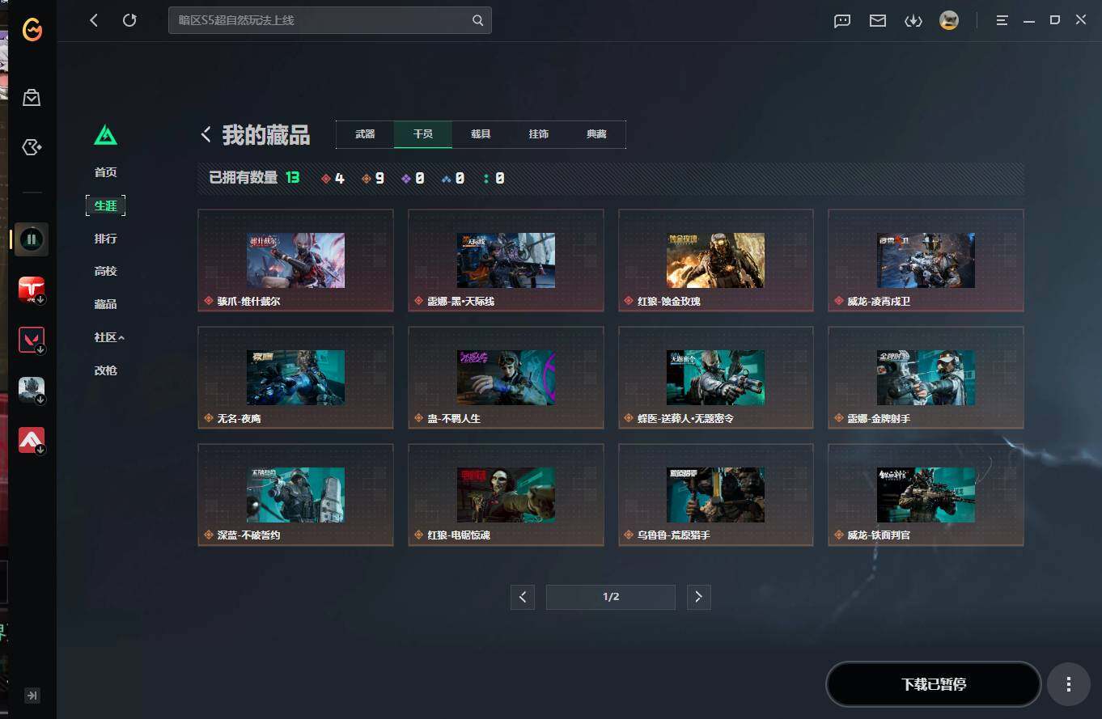The height and width of the screenshot is (719, 1102).
Task: Click the 1/2 page indicator
Action: pyautogui.click(x=611, y=598)
